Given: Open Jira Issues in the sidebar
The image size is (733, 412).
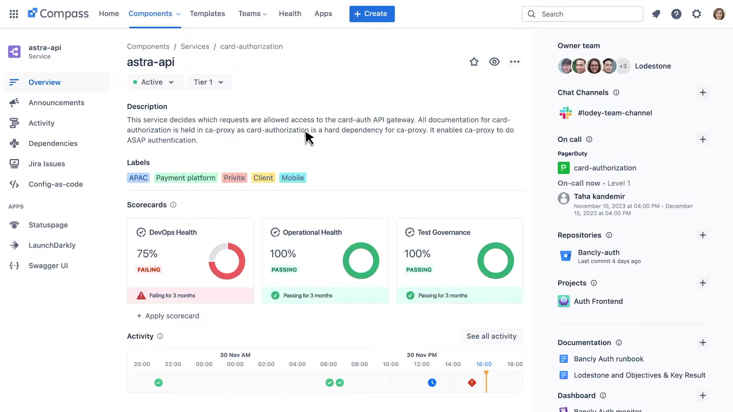Looking at the screenshot, I should point(57,164).
